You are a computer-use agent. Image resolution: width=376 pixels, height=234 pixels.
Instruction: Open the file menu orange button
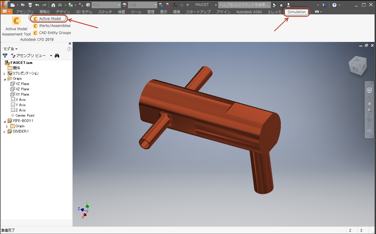click(x=6, y=12)
